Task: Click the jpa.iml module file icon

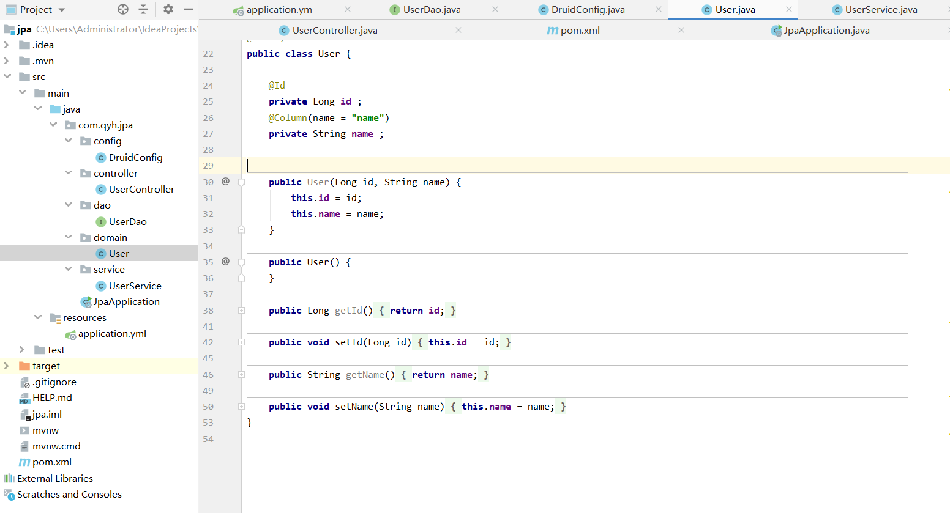Action: (x=24, y=415)
